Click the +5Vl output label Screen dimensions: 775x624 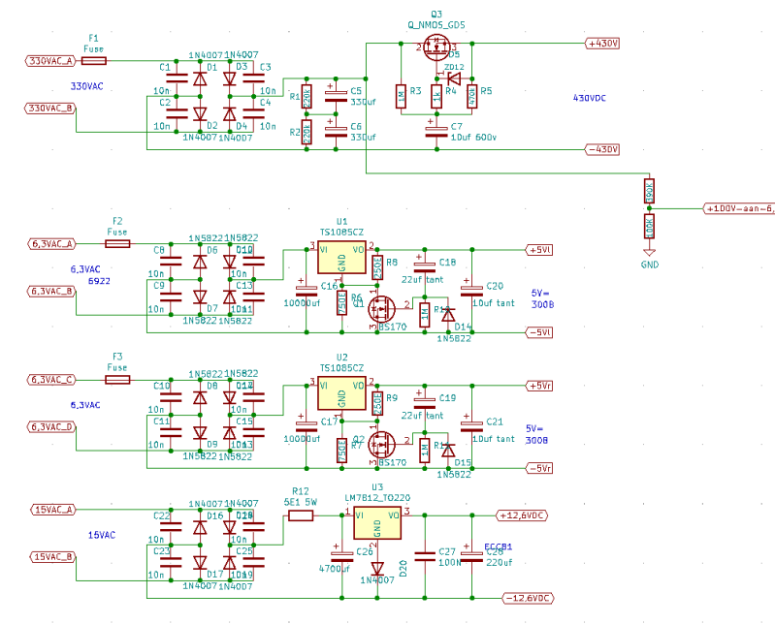[538, 250]
